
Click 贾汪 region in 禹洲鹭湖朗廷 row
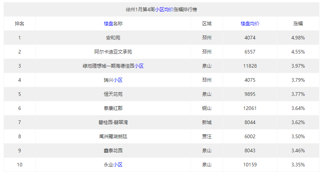click(x=207, y=137)
